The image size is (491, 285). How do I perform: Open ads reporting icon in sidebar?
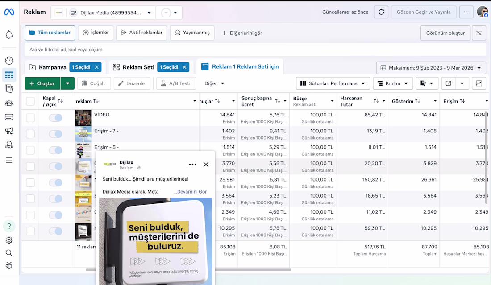point(9,89)
